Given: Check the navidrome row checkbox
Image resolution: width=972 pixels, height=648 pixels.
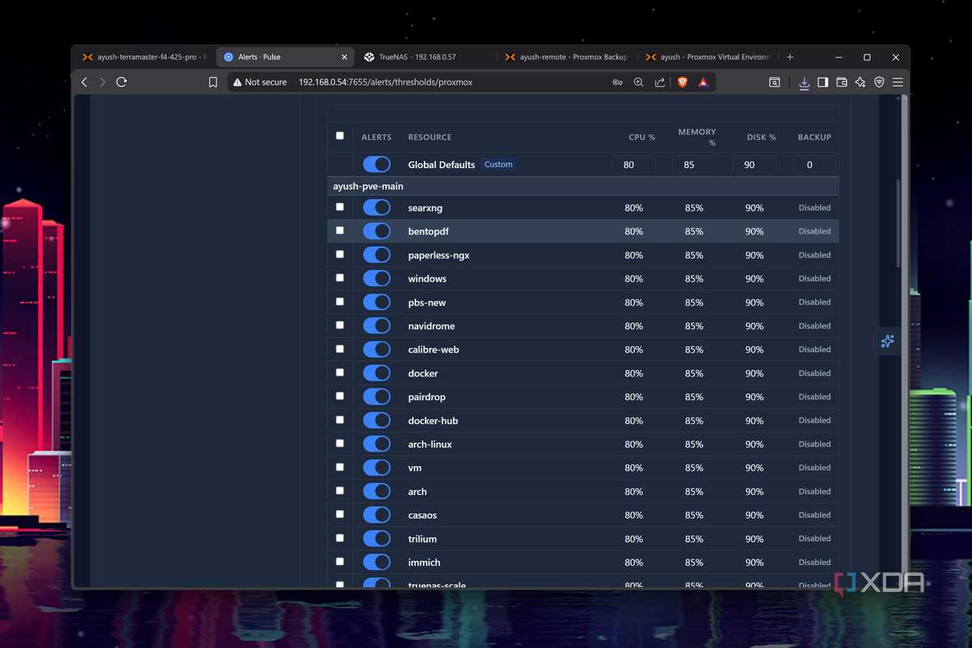Looking at the screenshot, I should (x=340, y=325).
